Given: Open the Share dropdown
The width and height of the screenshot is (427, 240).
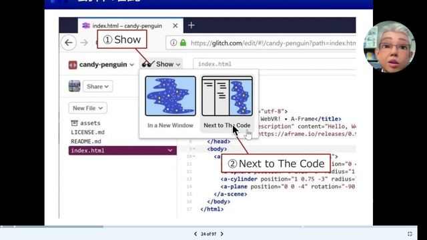Looking at the screenshot, I should (x=98, y=87).
